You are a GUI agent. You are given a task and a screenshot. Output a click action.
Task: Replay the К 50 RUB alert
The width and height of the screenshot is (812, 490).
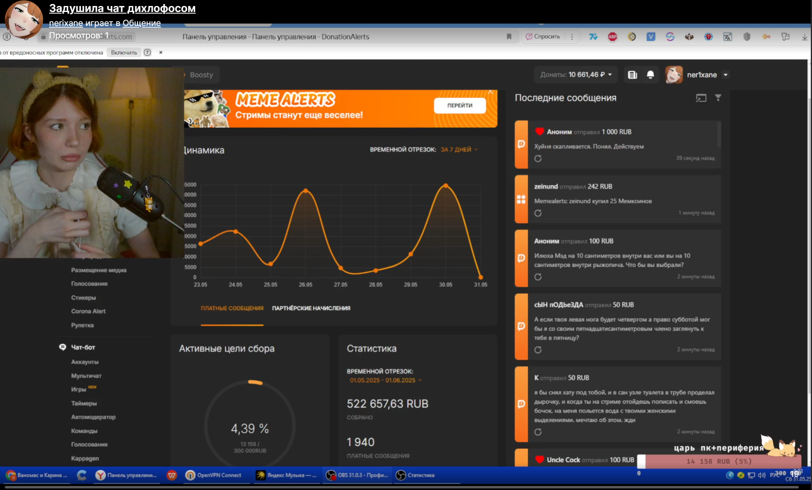click(538, 432)
